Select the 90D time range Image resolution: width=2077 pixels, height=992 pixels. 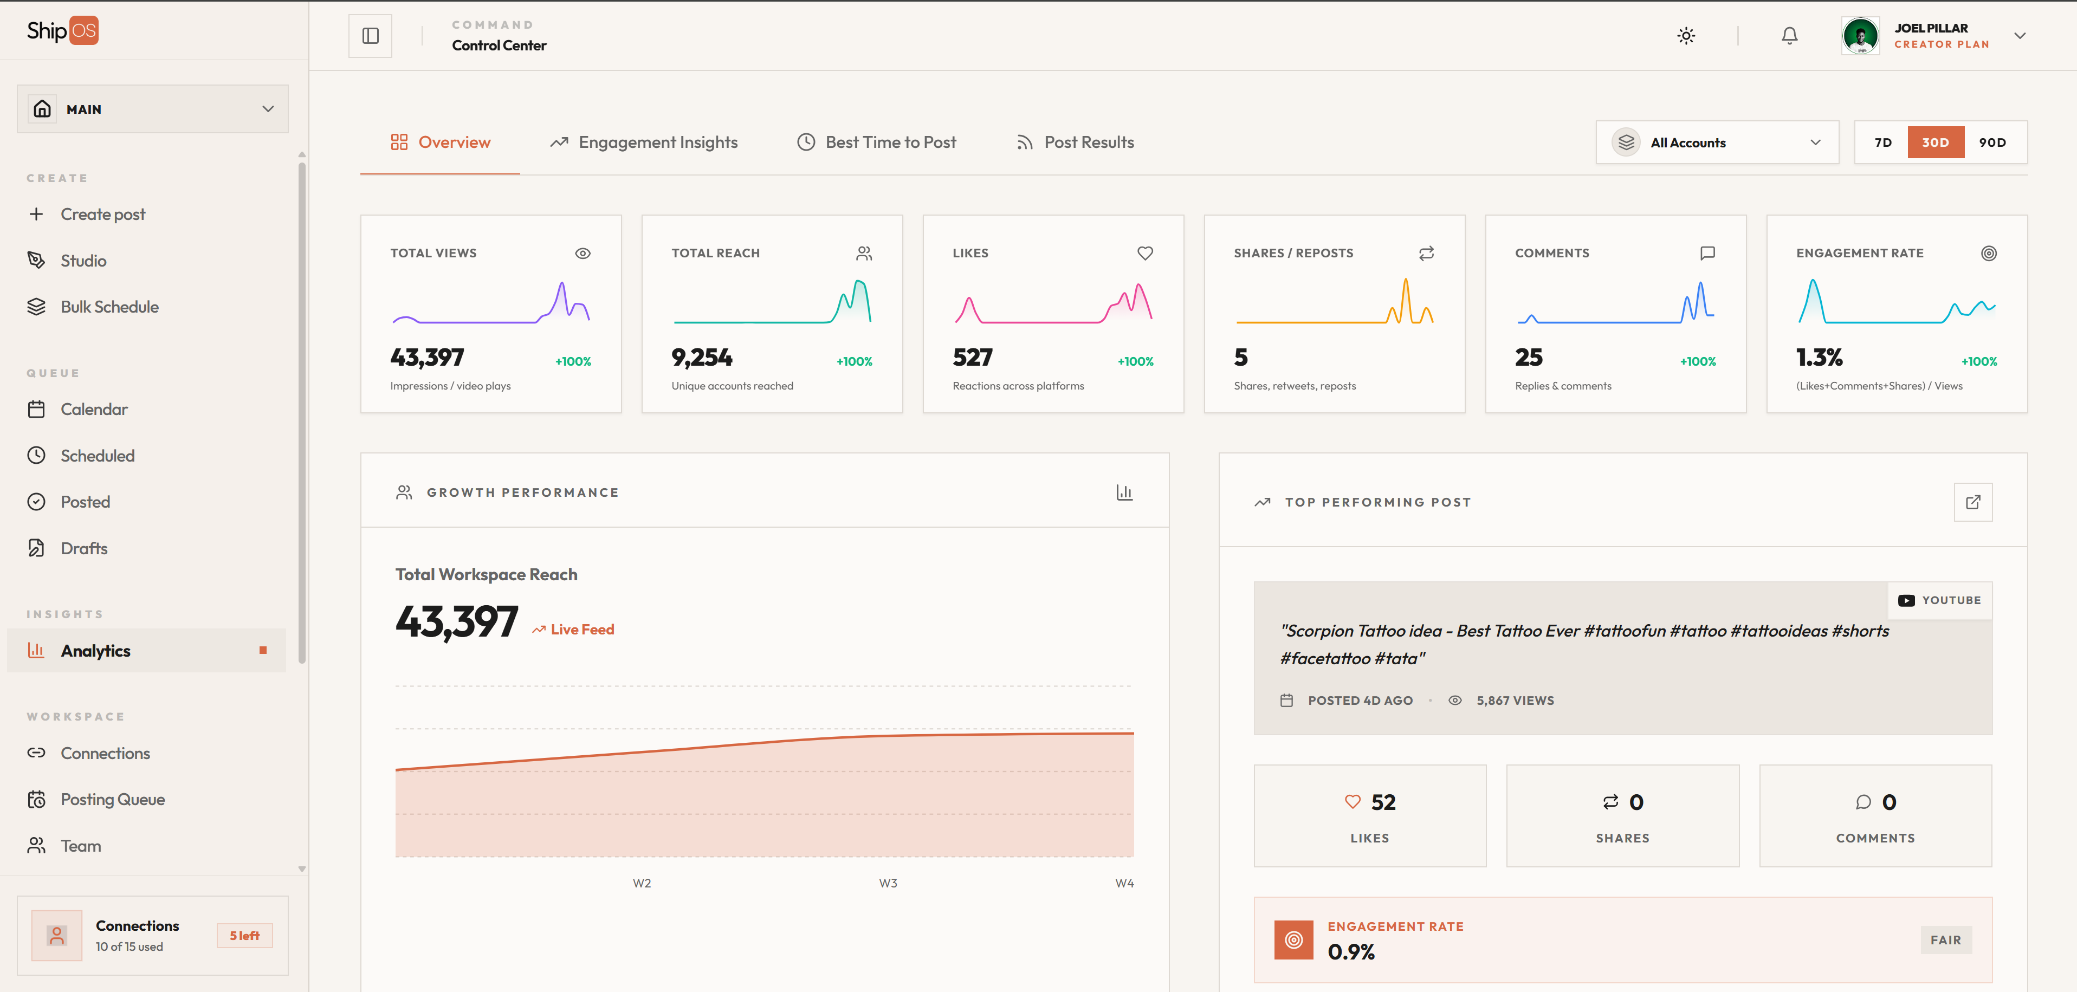1992,142
